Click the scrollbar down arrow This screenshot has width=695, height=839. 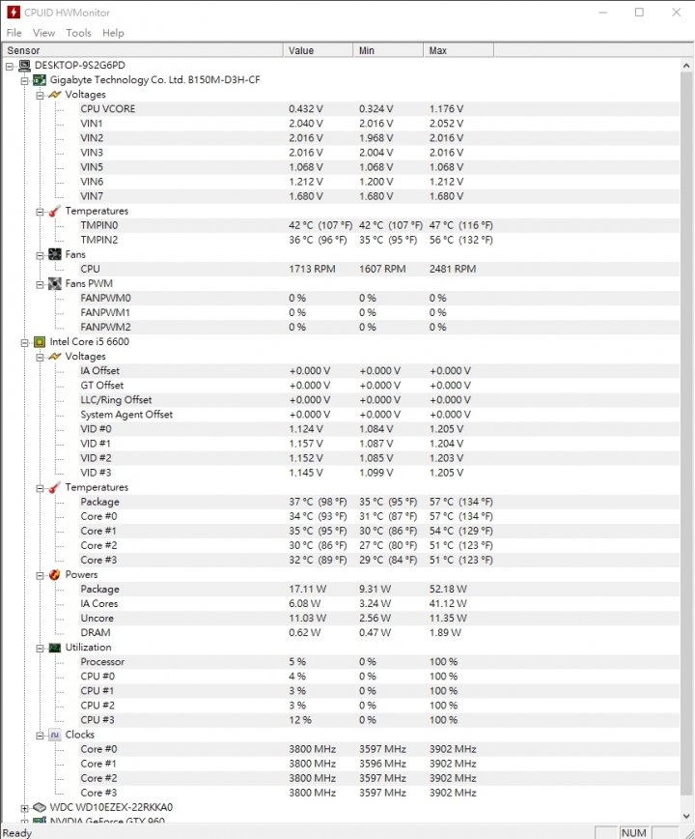pos(686,816)
